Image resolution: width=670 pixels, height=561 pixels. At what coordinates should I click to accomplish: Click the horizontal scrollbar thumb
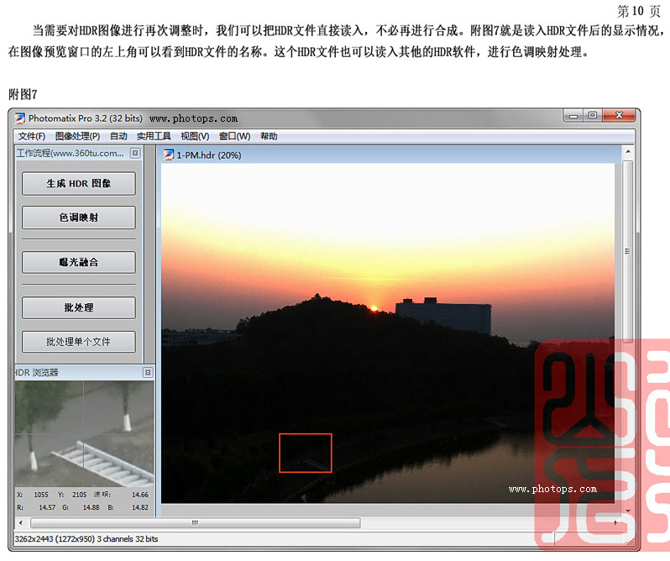tap(196, 523)
